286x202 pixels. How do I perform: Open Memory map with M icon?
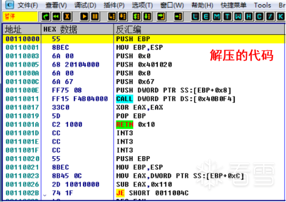pos(216,16)
